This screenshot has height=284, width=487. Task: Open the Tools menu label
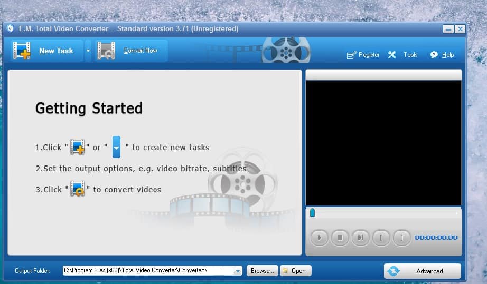(x=410, y=55)
